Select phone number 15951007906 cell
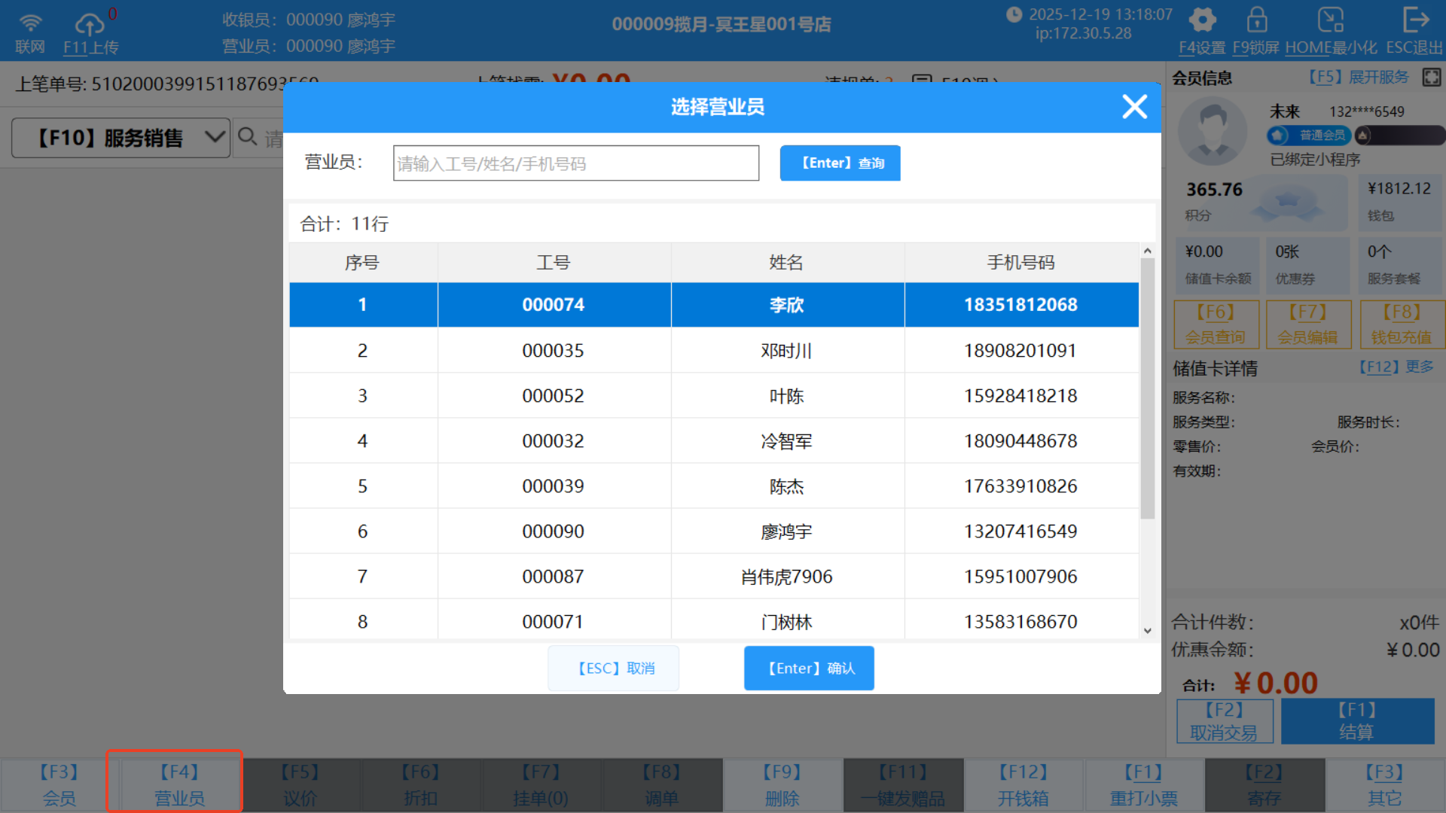This screenshot has height=813, width=1446. (1021, 577)
